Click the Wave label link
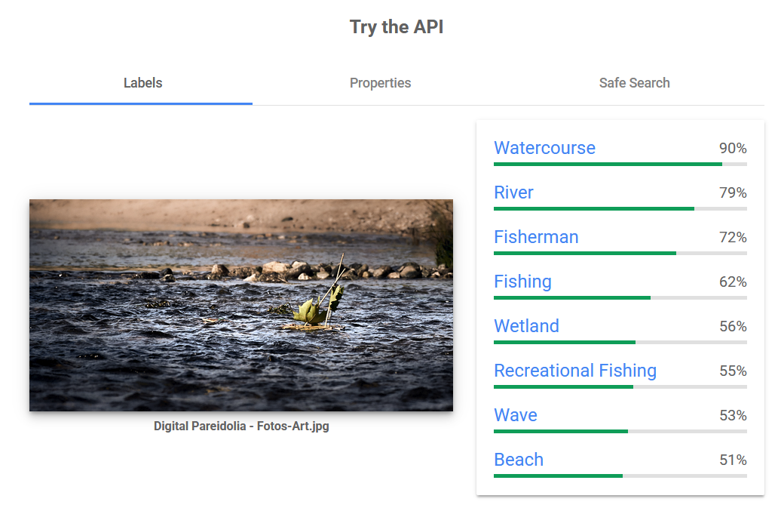778x508 pixels. click(x=516, y=415)
